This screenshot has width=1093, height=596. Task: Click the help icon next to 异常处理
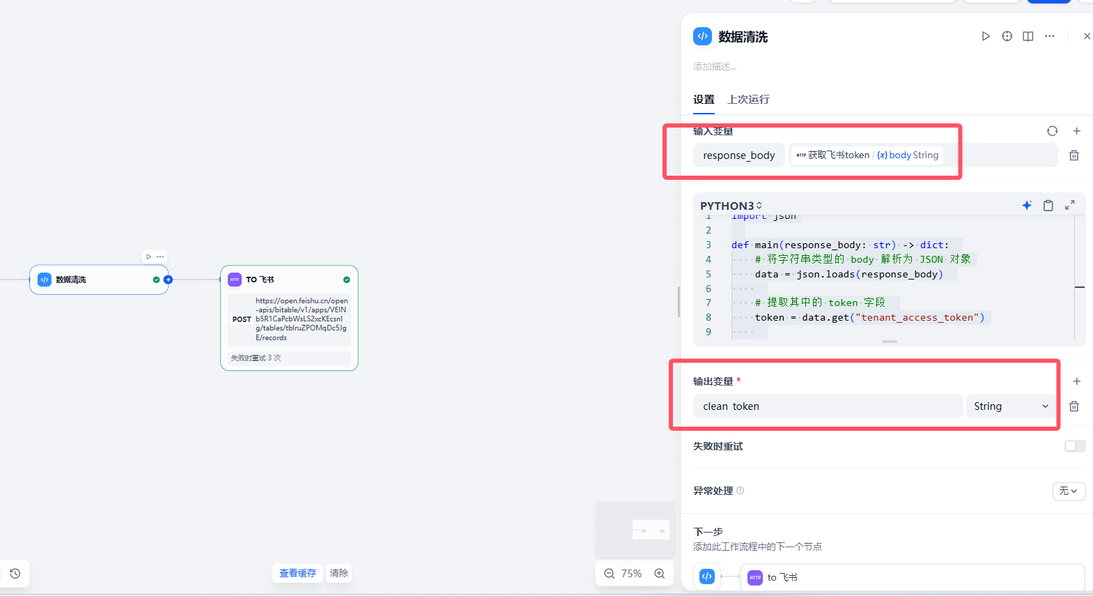point(741,491)
